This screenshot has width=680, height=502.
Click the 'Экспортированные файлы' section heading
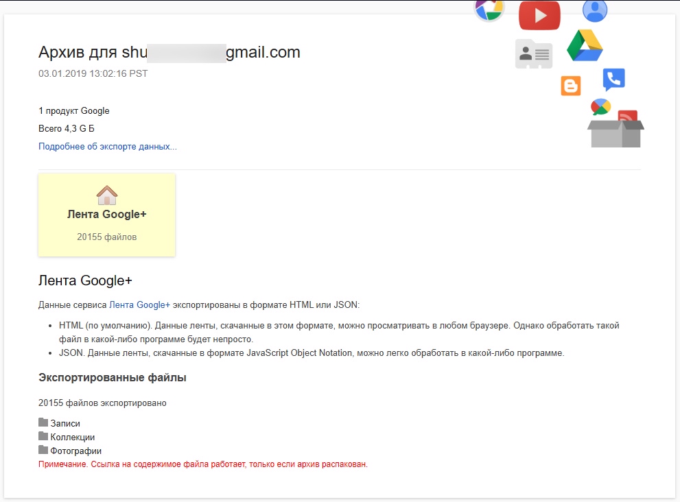pos(113,378)
